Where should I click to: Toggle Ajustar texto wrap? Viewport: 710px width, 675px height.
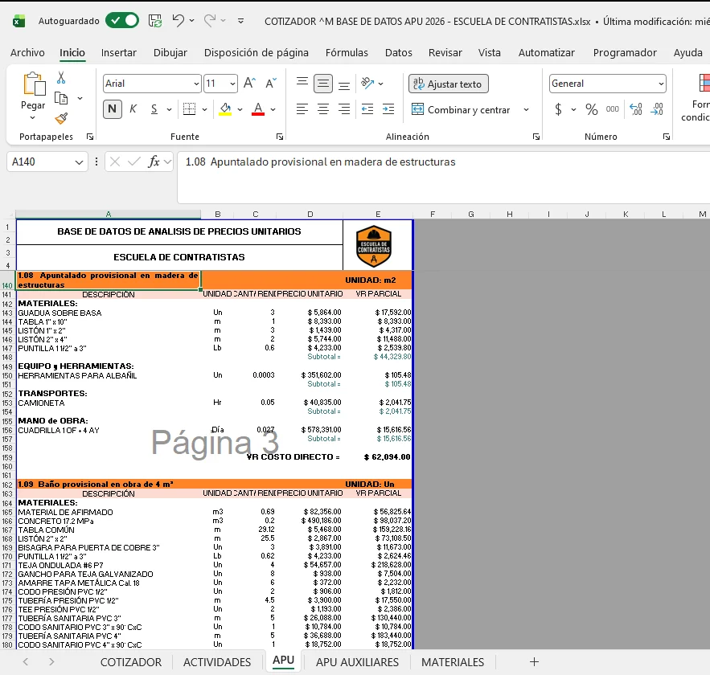pyautogui.click(x=449, y=84)
